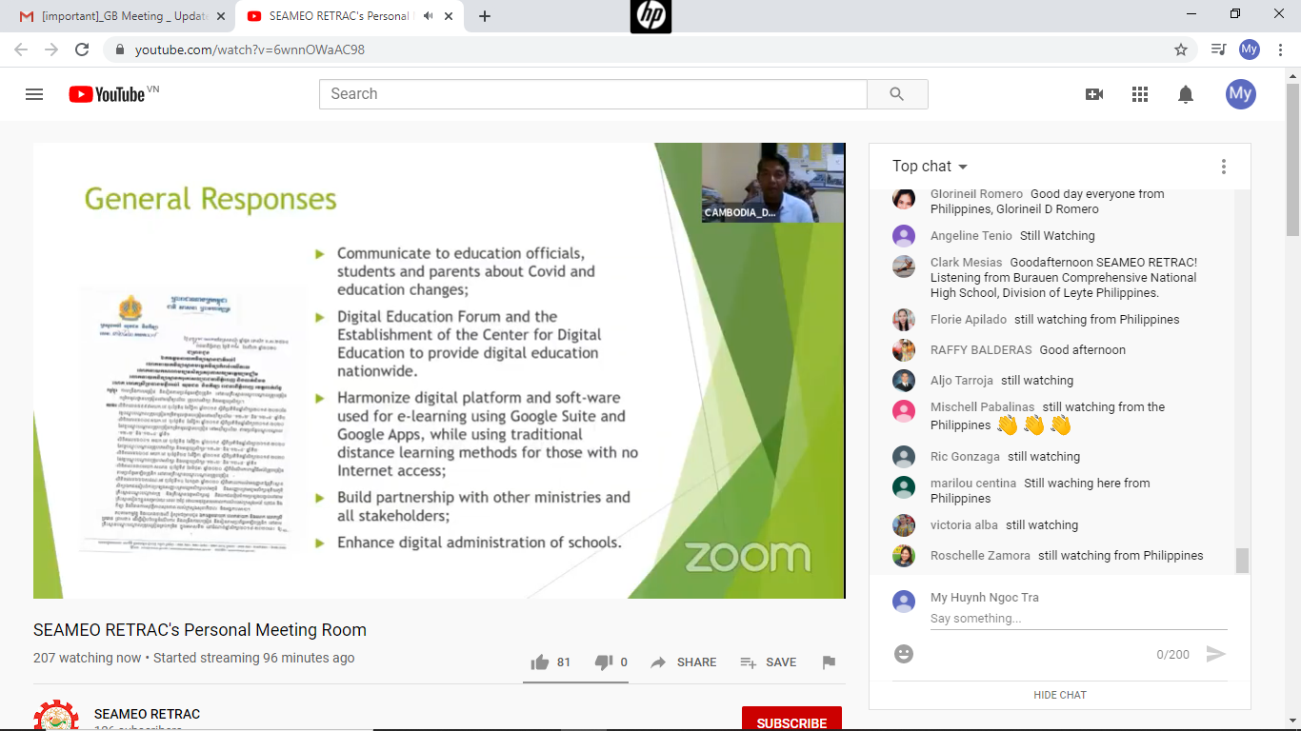Send the chat message arrow
The image size is (1301, 731).
(1216, 654)
